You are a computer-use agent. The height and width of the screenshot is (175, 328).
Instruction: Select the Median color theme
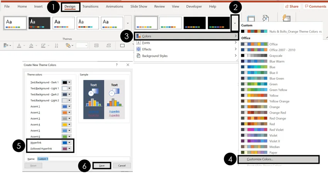pos(280,147)
